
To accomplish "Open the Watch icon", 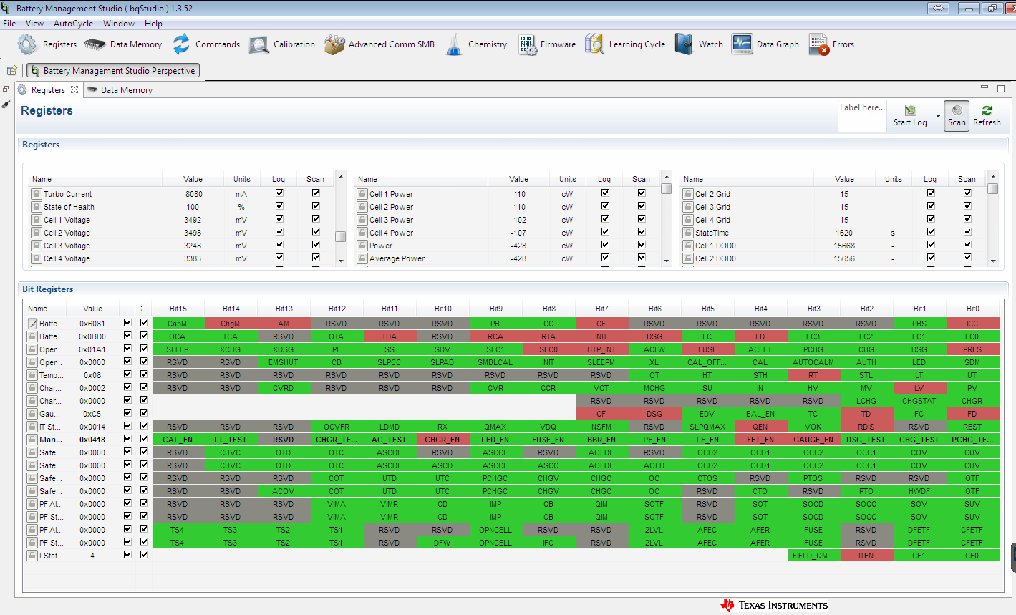I will tap(684, 44).
